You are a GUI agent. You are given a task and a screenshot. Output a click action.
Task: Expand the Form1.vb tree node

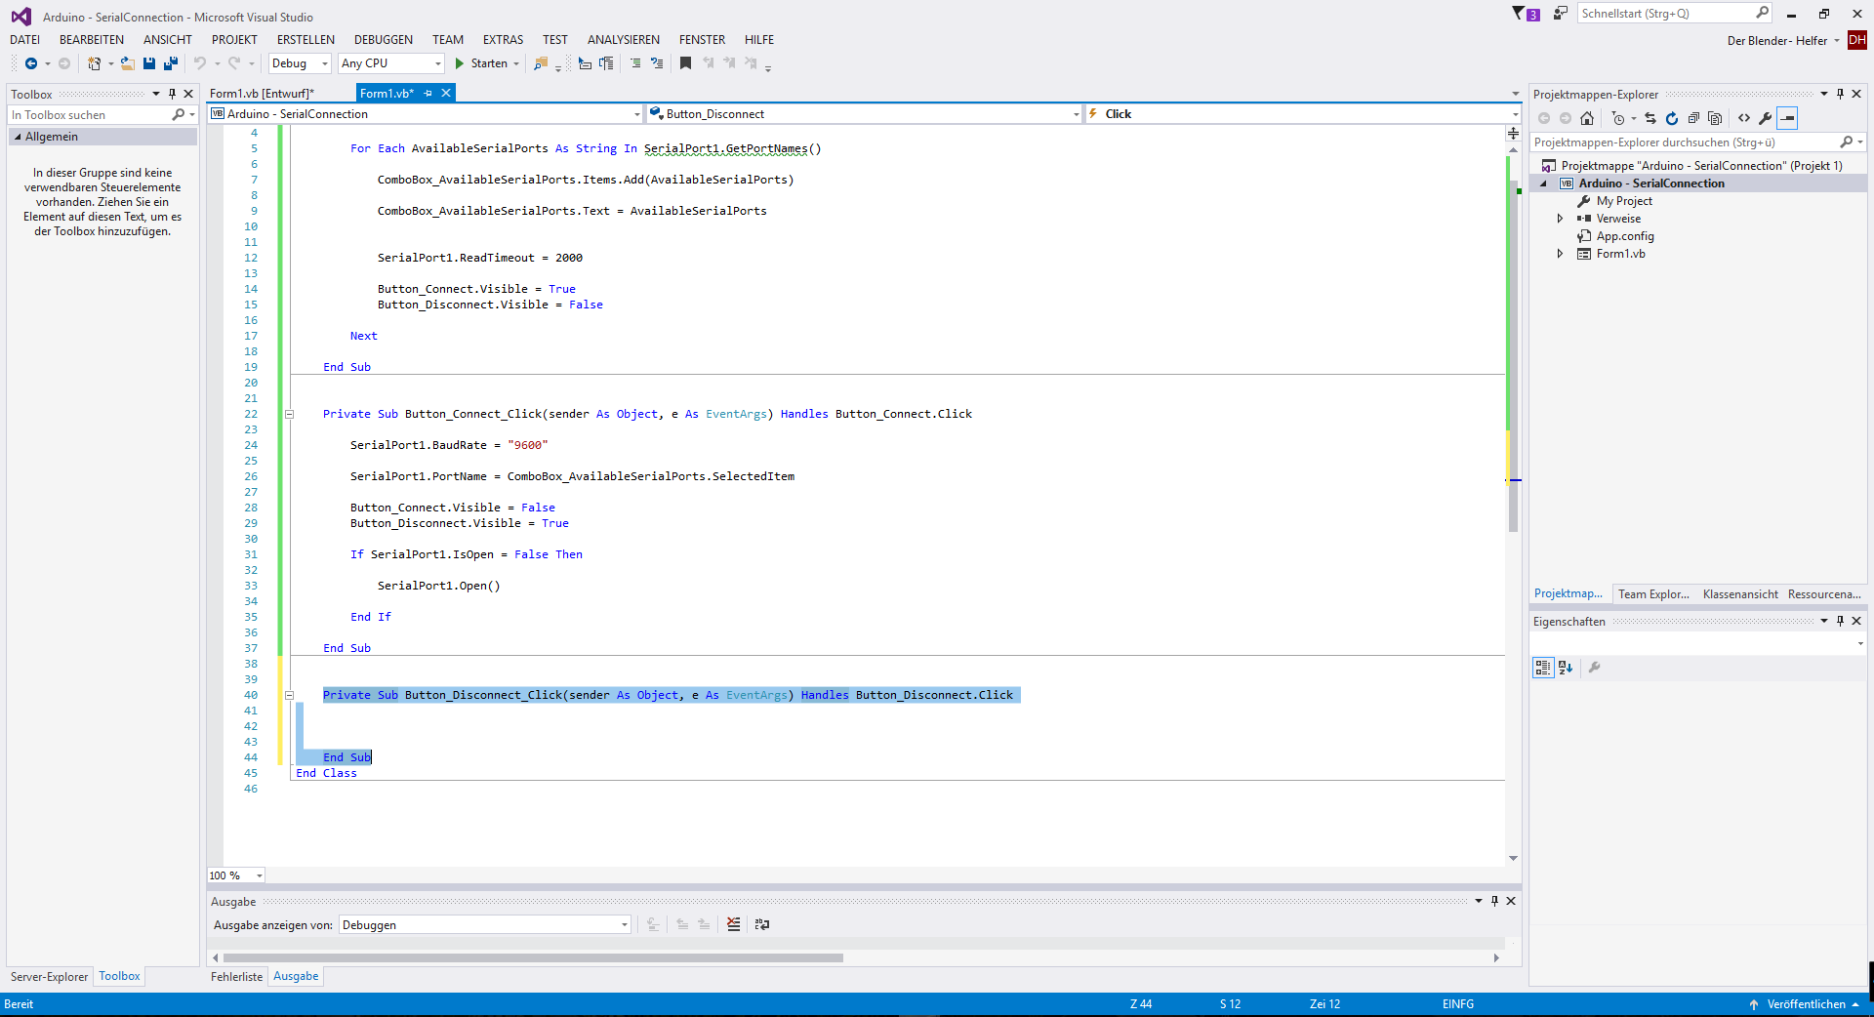(x=1561, y=253)
